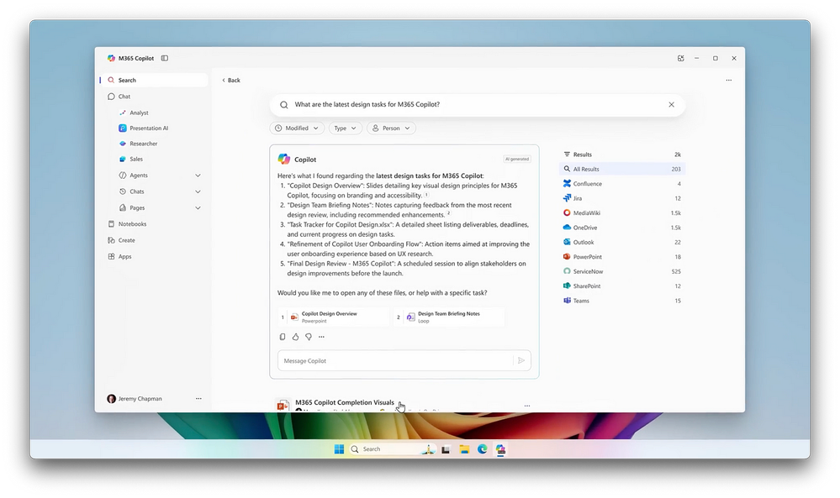Filter by All Results

622,169
